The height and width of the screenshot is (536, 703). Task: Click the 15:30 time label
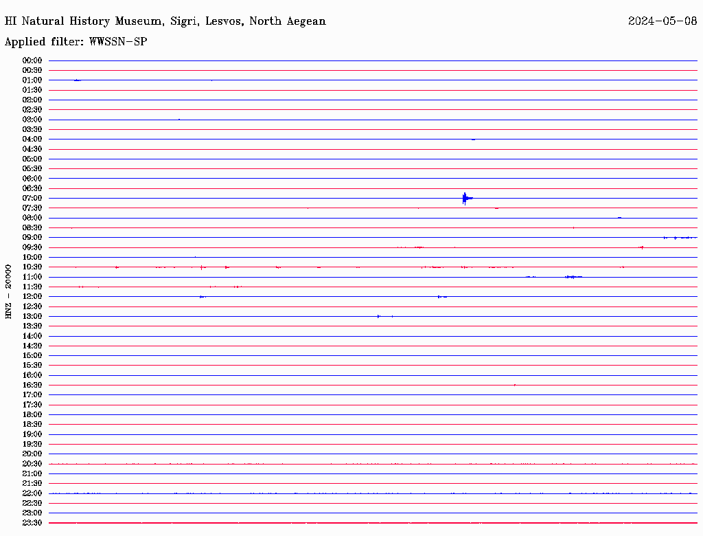click(x=32, y=366)
